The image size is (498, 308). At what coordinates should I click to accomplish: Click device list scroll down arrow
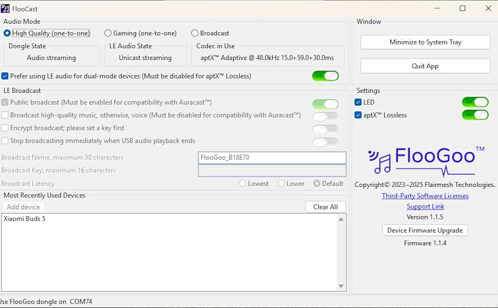341,286
